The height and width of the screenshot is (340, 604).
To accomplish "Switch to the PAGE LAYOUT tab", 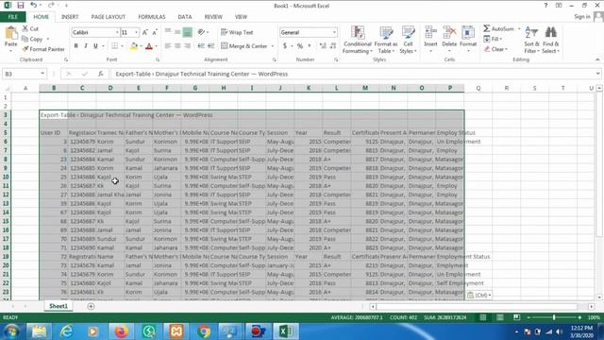I will click(x=109, y=17).
